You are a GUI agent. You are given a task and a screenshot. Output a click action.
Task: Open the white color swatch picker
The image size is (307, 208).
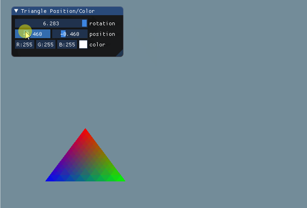pyautogui.click(x=83, y=45)
